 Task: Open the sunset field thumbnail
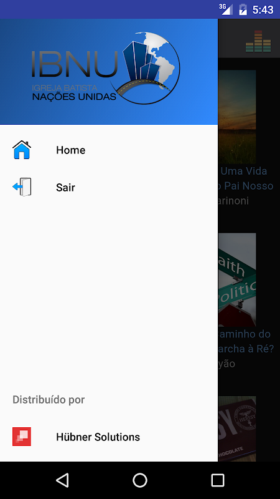pyautogui.click(x=237, y=117)
